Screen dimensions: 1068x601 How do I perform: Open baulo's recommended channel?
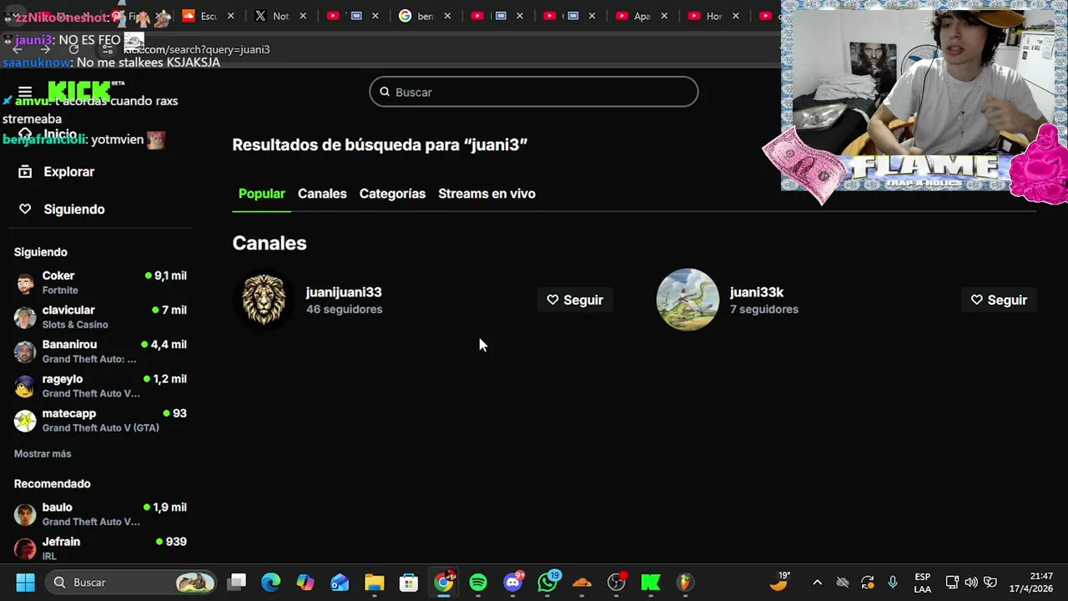[x=100, y=514]
